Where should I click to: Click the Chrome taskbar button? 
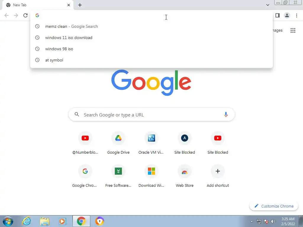[81, 221]
